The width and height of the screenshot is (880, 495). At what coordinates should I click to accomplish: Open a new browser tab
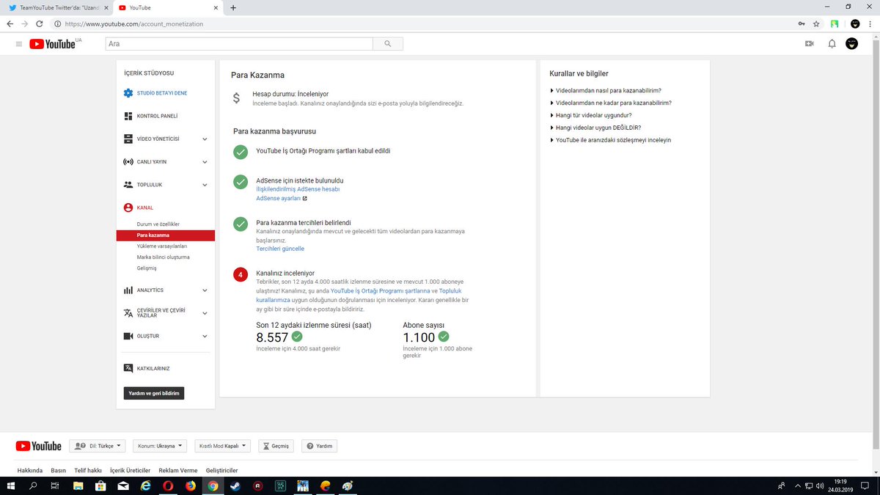[x=233, y=7]
